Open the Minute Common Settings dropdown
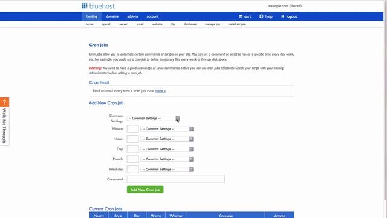Screen dimensions: 387x218 pyautogui.click(x=167, y=129)
